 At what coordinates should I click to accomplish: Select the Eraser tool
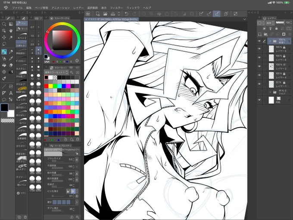point(11,65)
